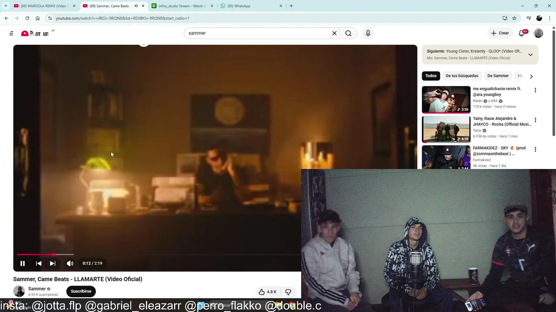Close the infiny_studio Stream tab

pyautogui.click(x=212, y=6)
